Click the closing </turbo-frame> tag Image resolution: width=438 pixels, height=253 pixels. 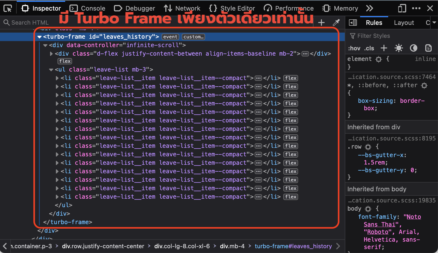pyautogui.click(x=68, y=222)
